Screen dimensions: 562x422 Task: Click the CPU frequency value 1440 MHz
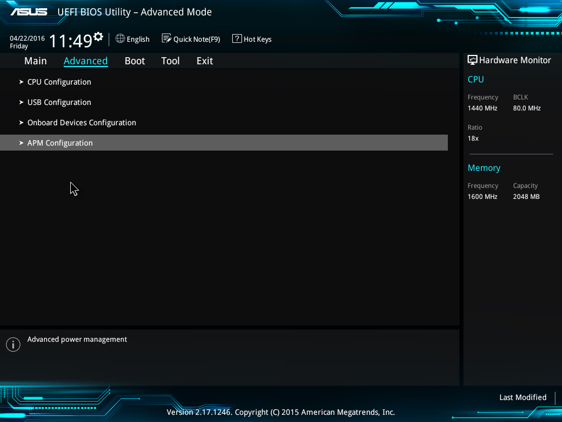pyautogui.click(x=482, y=108)
